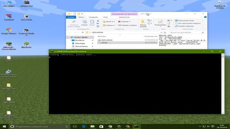This screenshot has width=230, height=129.
Task: Click Copiar in the Explorer ribbon
Action: pyautogui.click(x=84, y=23)
